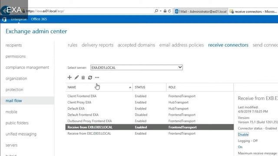Click HubTransport role of Client Proxy EXA
Screen dimensions: 278x156
coord(179,102)
